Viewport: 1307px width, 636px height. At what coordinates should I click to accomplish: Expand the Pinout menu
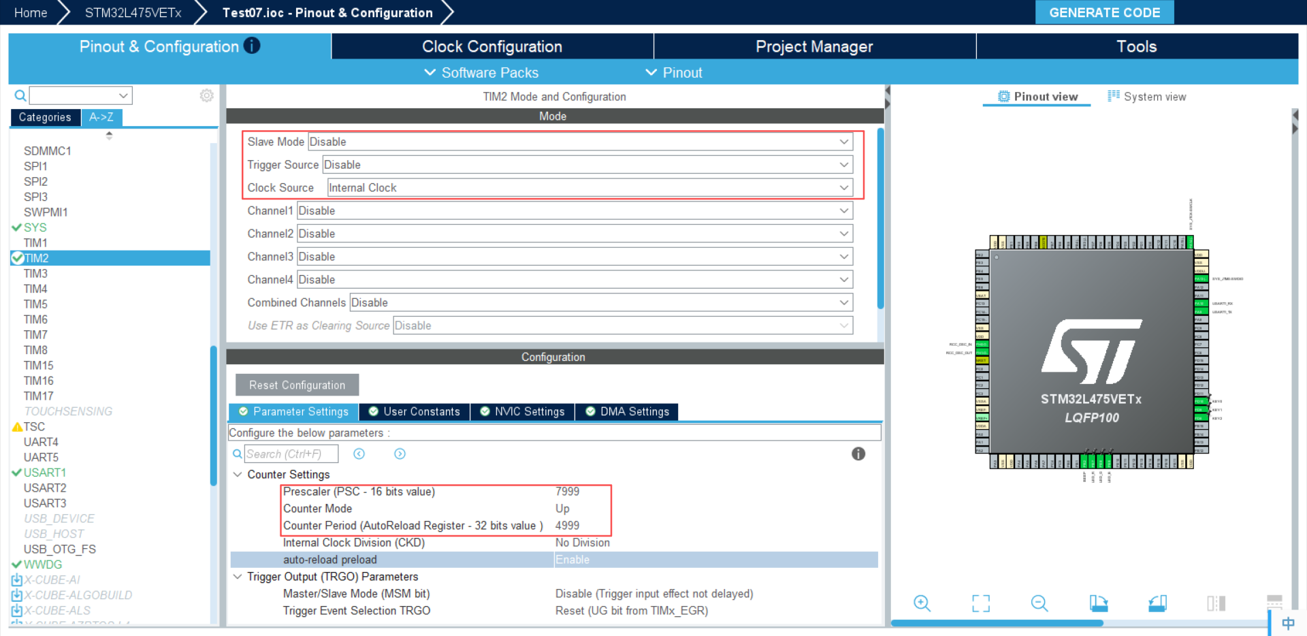[674, 73]
